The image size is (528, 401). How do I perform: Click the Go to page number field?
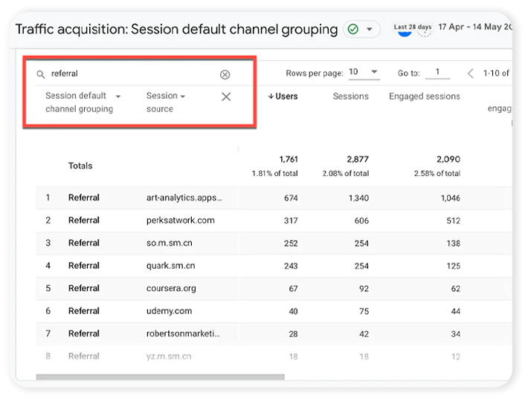(x=438, y=72)
